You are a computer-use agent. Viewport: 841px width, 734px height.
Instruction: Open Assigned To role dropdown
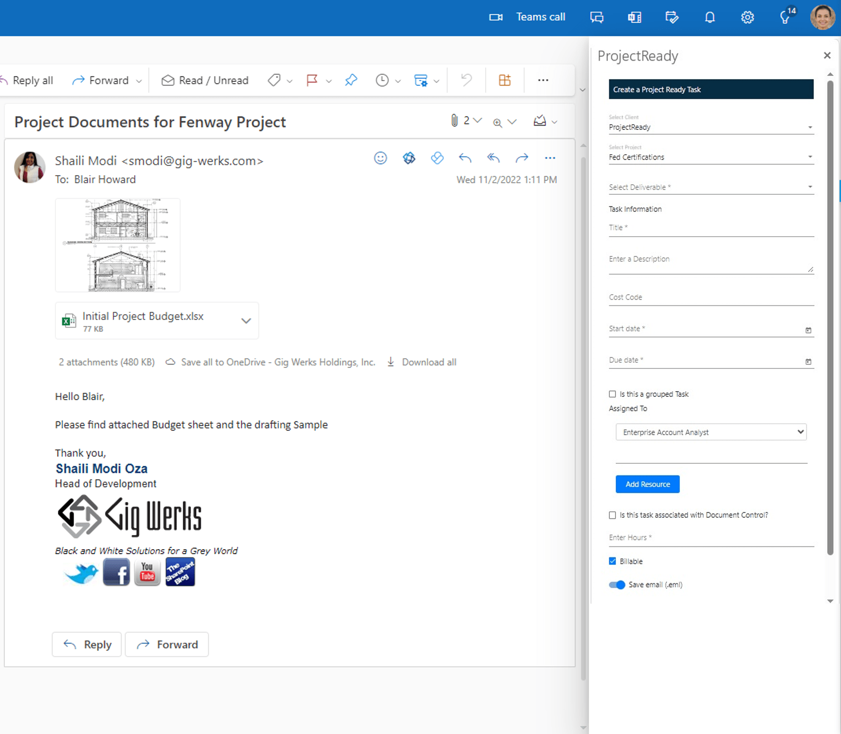(711, 432)
